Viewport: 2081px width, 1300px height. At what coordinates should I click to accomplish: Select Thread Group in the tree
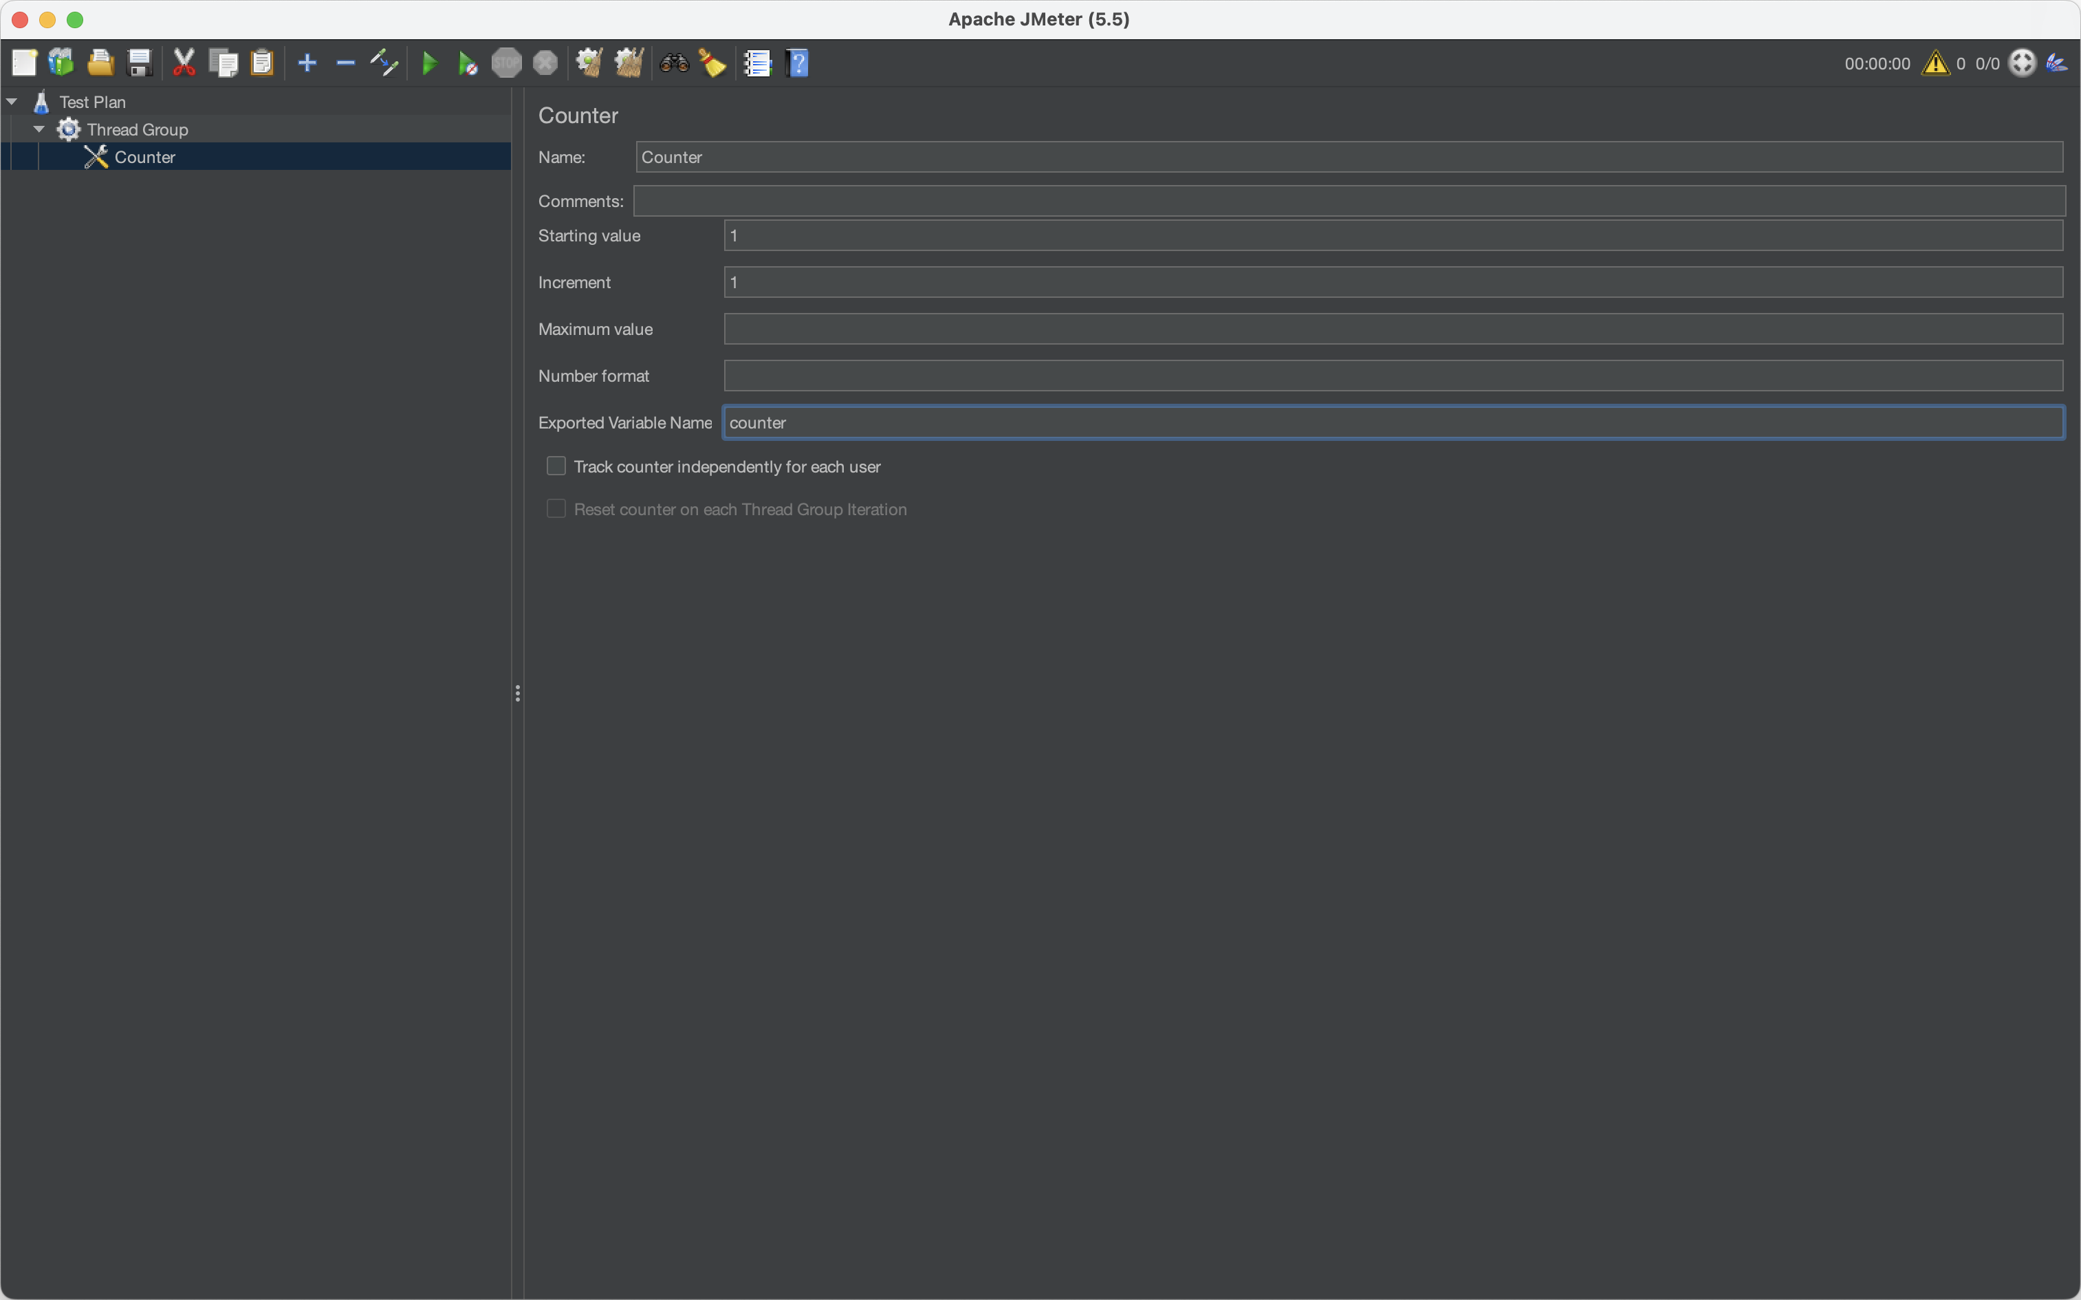point(137,129)
